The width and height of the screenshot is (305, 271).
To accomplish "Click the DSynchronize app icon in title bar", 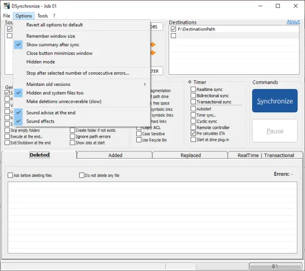I will click(x=7, y=6).
